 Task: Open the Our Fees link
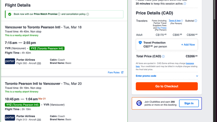coord(162,28)
